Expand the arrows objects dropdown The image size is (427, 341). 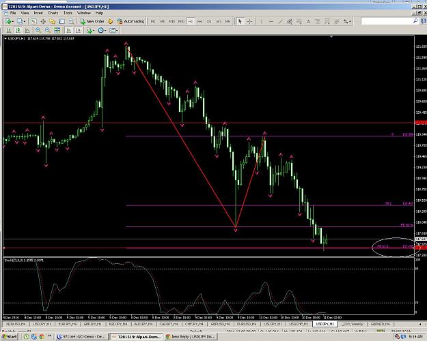[350, 21]
